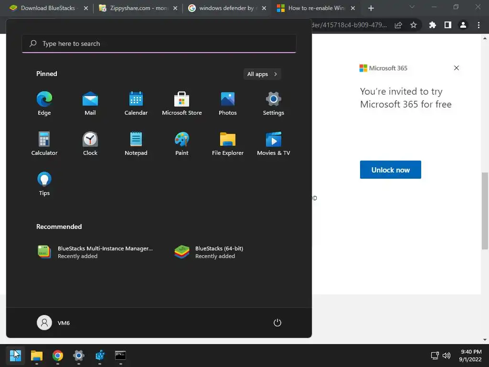The image size is (489, 367).
Task: Open the Tips app
Action: [44, 184]
